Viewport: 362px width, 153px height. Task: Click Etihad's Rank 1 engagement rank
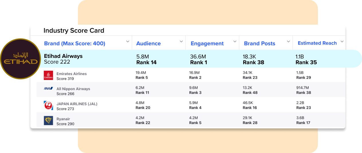tap(199, 62)
